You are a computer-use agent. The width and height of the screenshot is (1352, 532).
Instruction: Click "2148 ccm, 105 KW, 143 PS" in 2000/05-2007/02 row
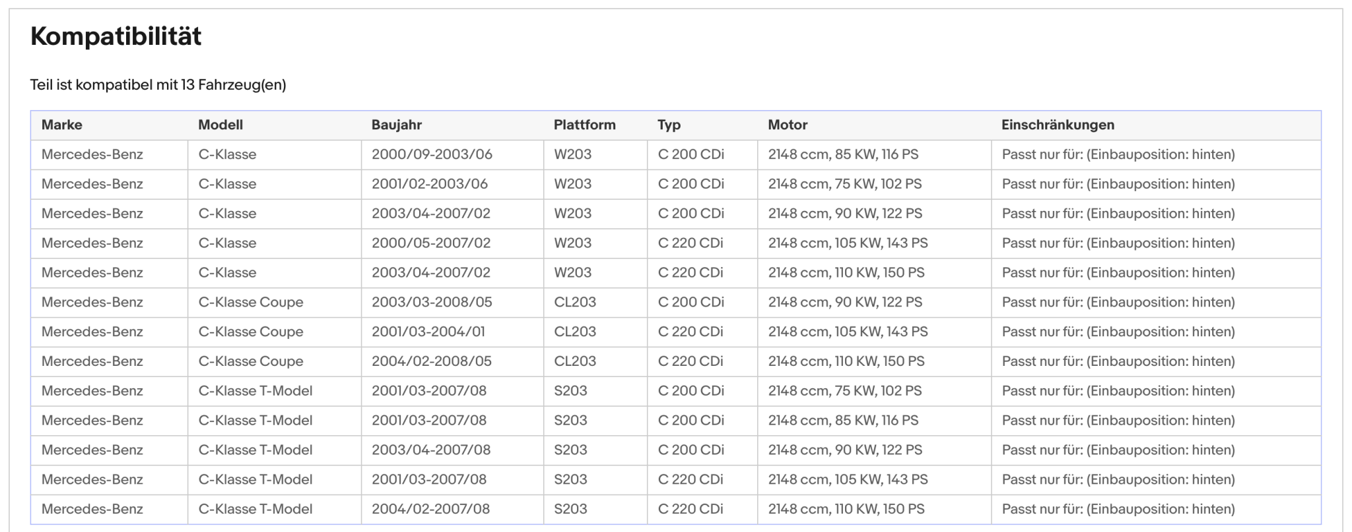(x=848, y=243)
